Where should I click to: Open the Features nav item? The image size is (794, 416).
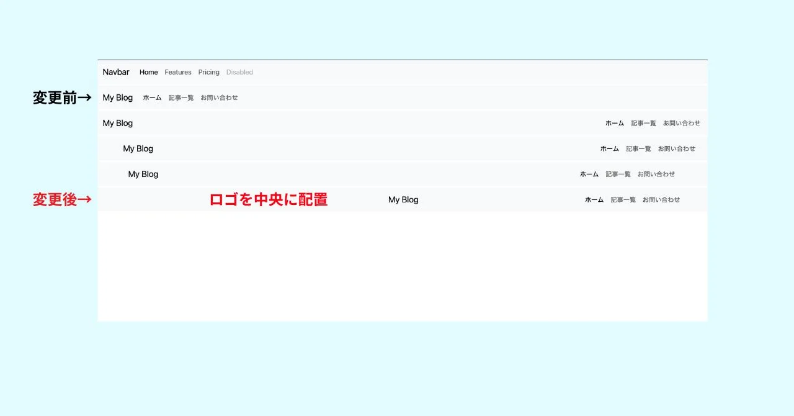pos(178,72)
